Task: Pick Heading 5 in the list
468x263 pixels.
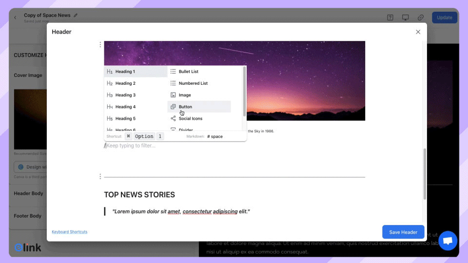Action: (x=136, y=118)
